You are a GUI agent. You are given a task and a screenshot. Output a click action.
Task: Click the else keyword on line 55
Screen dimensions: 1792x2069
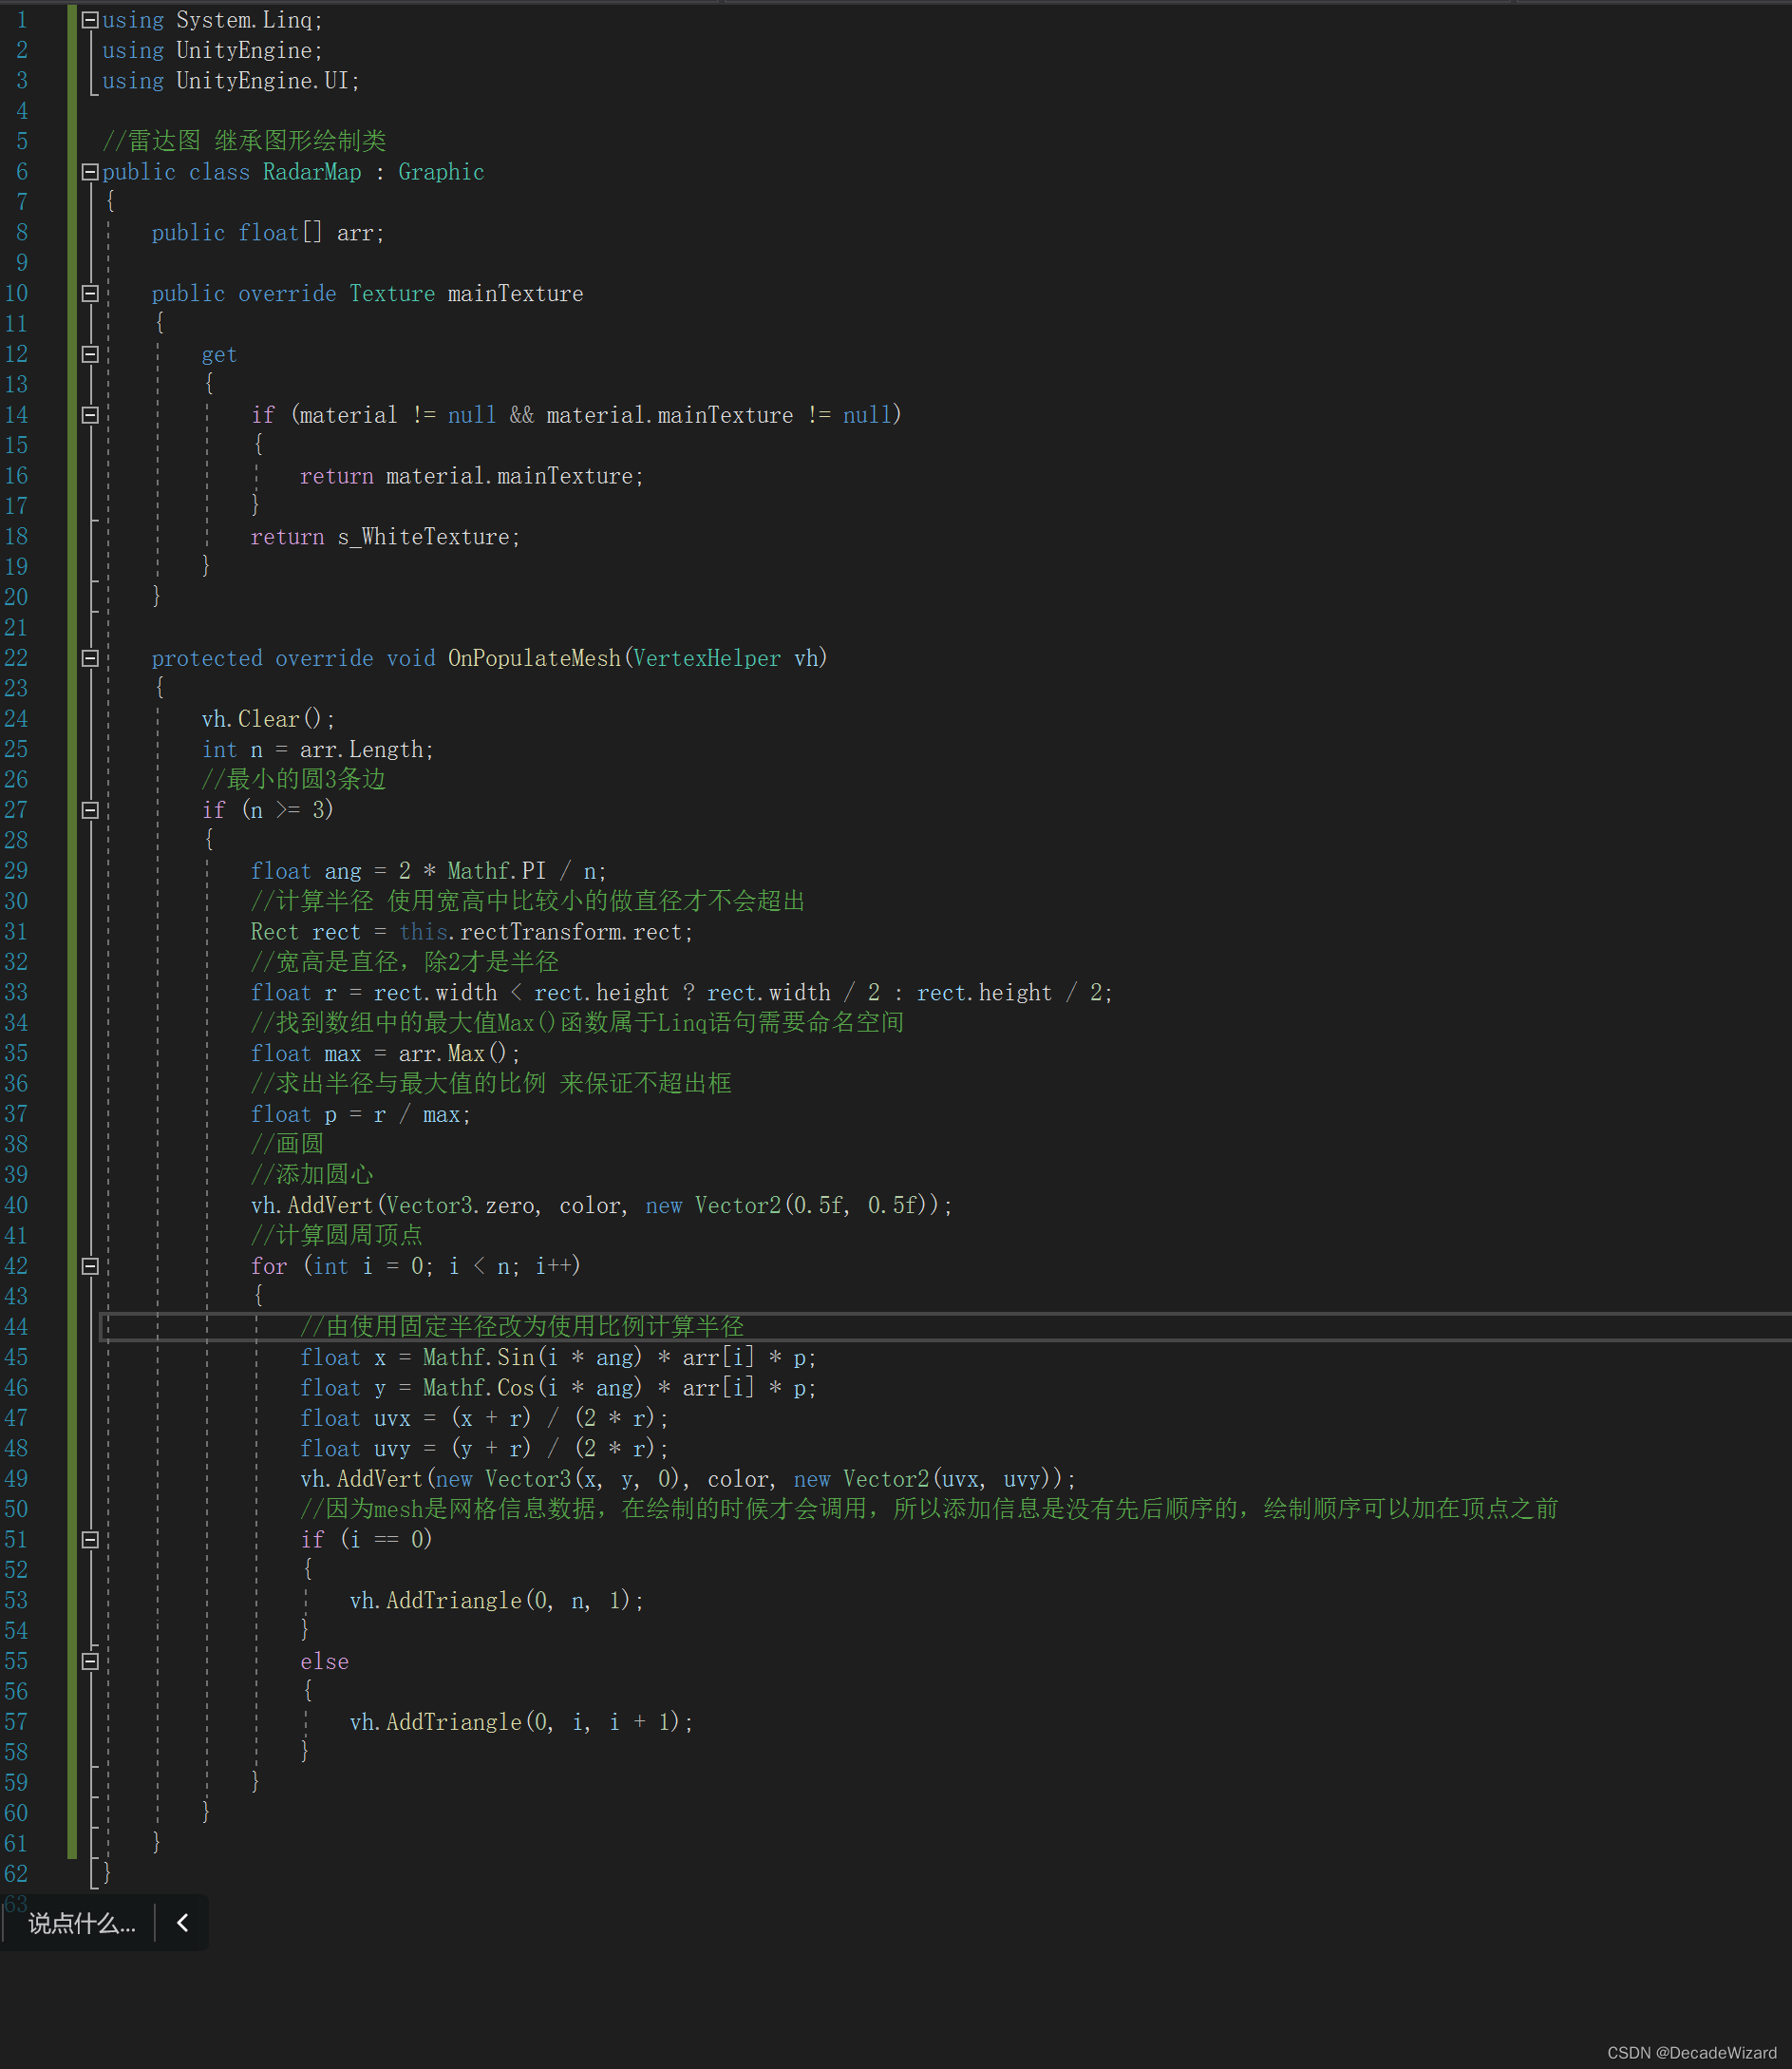(x=325, y=1661)
